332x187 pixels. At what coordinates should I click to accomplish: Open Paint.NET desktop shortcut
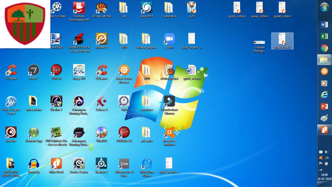[56, 41]
